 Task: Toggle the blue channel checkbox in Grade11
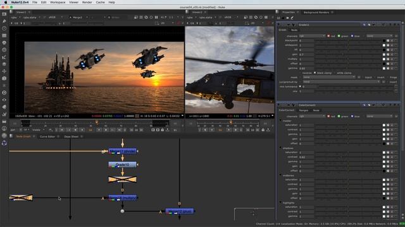(352, 36)
